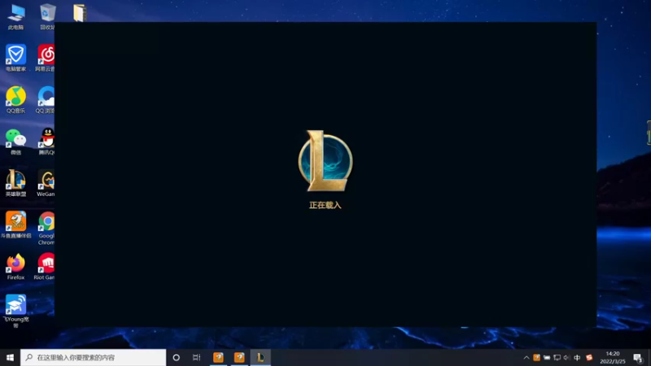651x366 pixels.
Task: Switch to second orange taskbar app
Action: click(x=239, y=357)
